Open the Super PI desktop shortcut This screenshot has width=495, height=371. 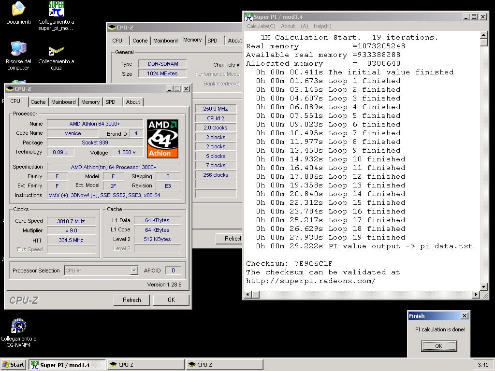(56, 10)
